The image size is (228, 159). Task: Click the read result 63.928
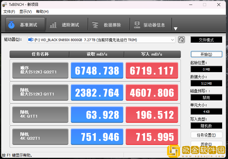click(97, 114)
